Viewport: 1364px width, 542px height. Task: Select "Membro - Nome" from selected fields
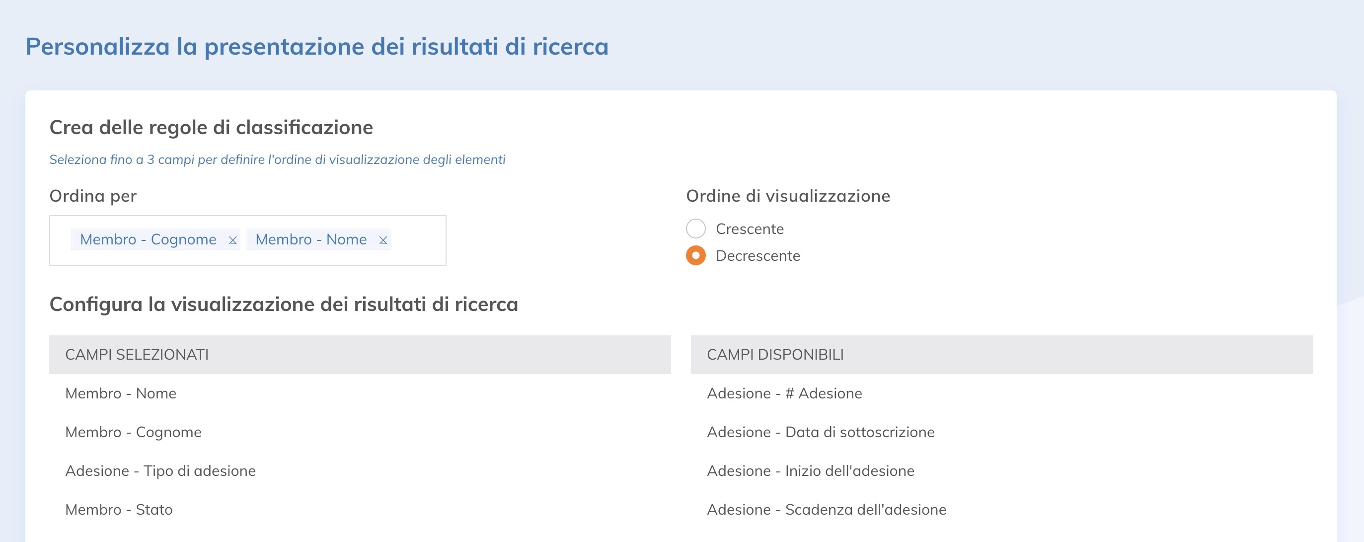coord(121,393)
